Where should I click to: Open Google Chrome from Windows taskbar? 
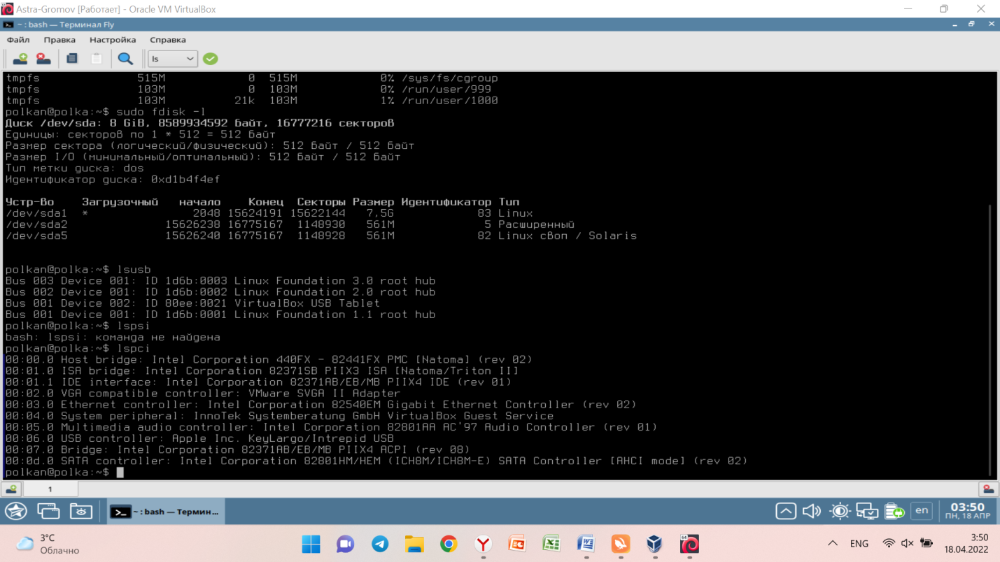click(449, 544)
